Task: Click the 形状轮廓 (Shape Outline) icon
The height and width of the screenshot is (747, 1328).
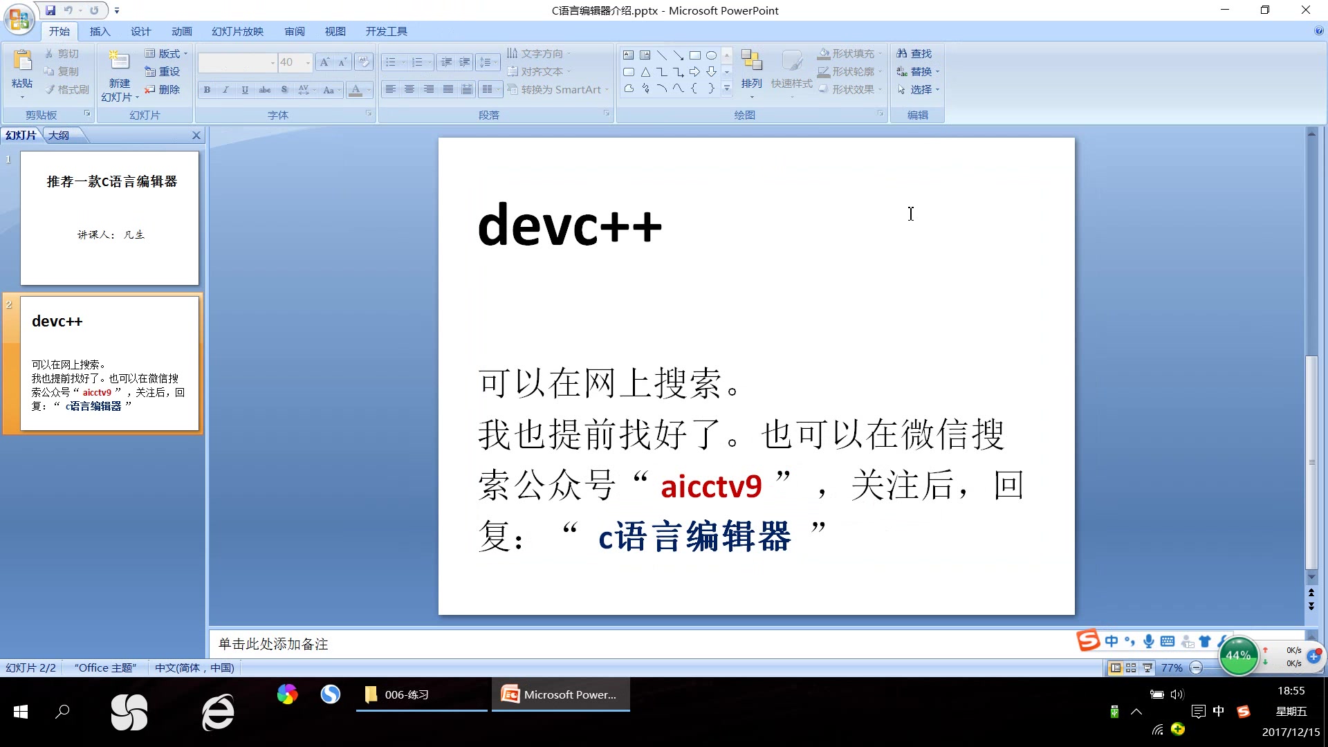Action: click(824, 71)
